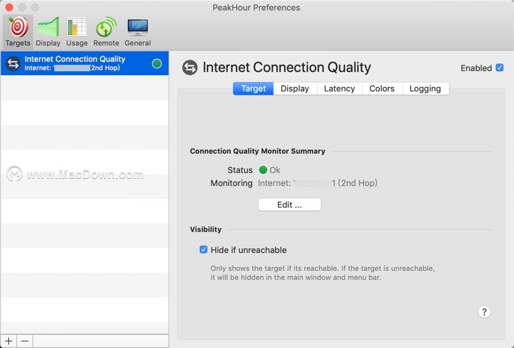Add a new target with plus button

coord(8,341)
